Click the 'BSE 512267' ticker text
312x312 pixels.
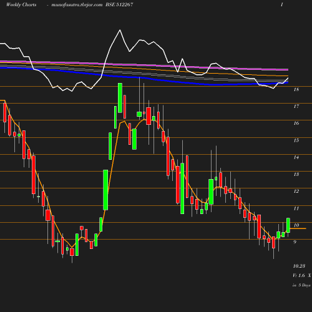119,4
